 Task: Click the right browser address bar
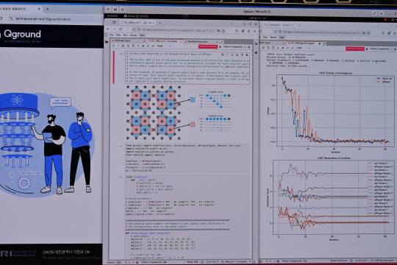coord(321,32)
